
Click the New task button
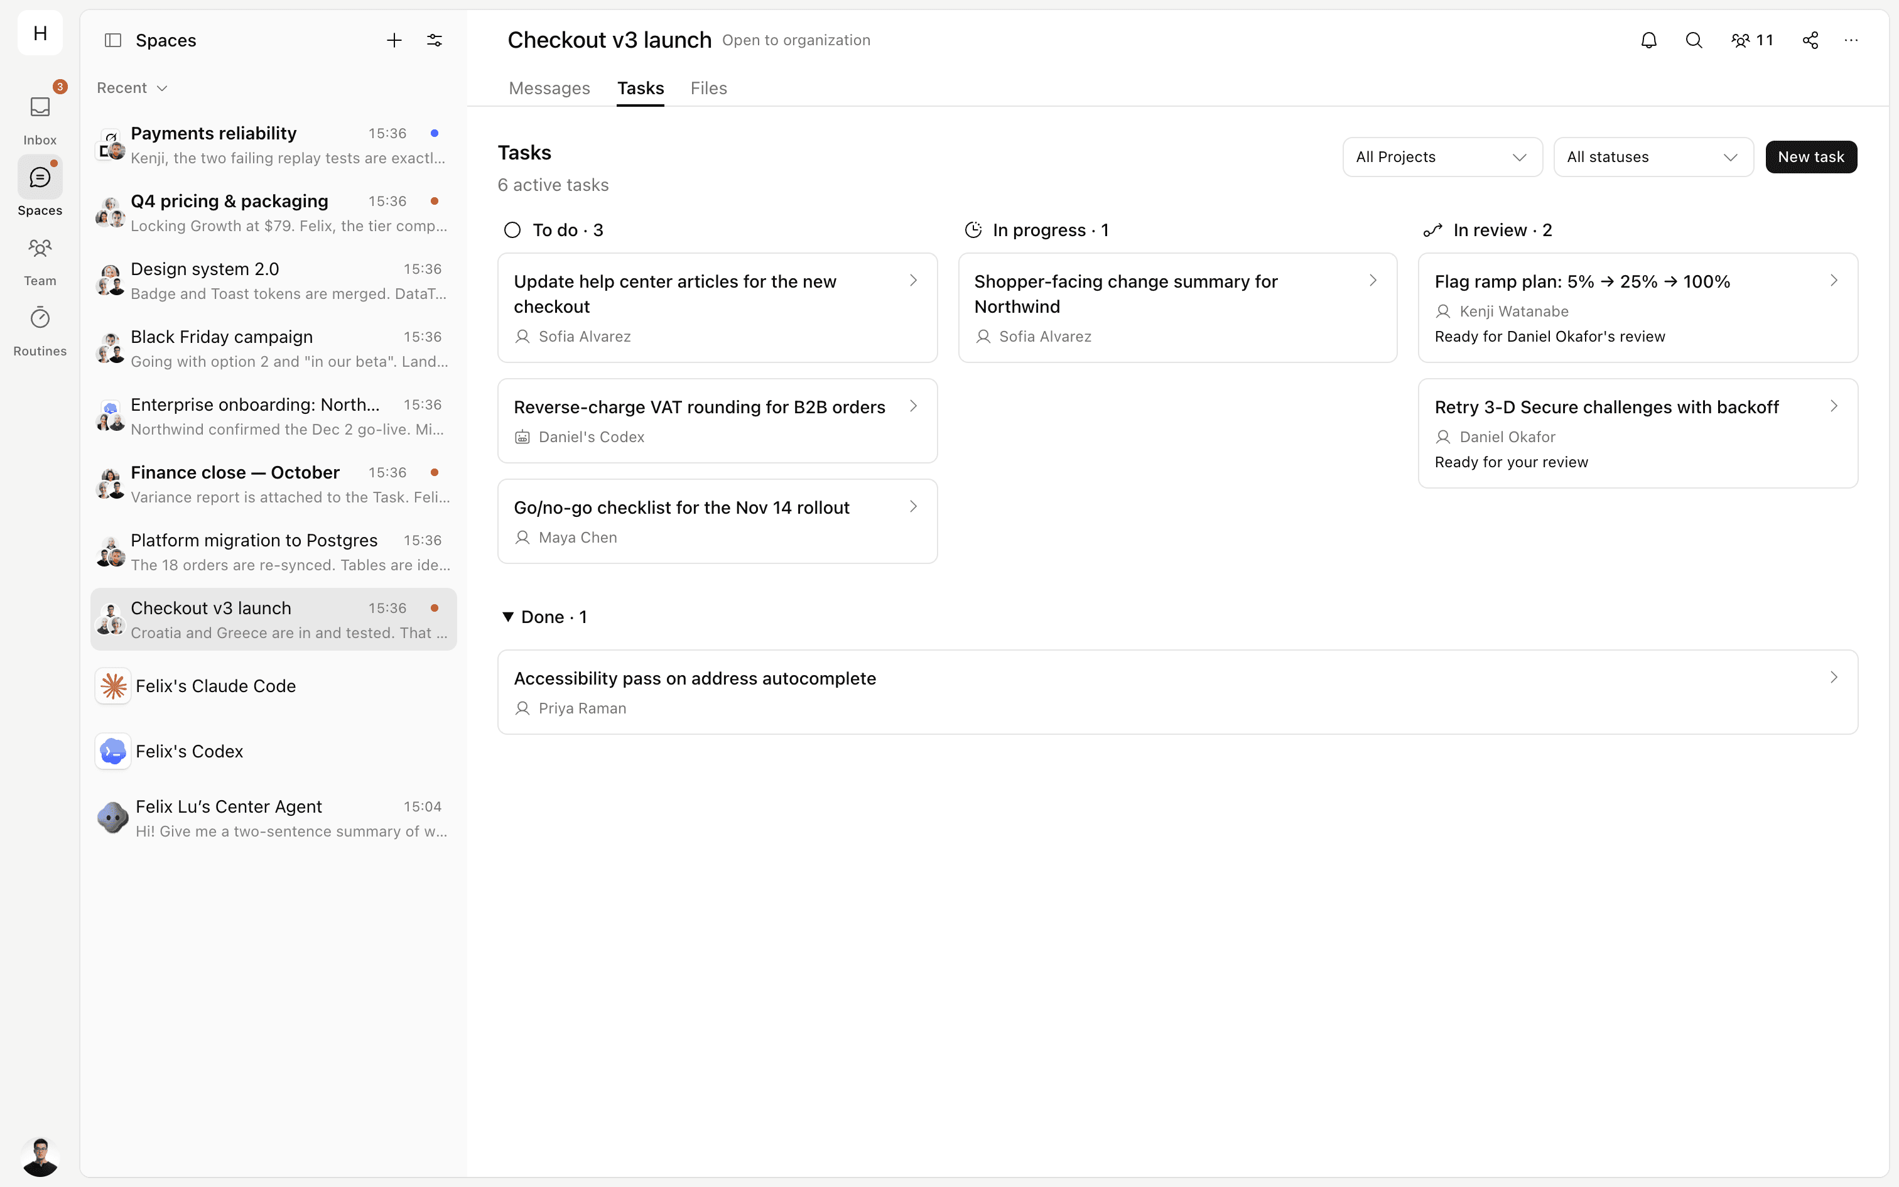1810,157
